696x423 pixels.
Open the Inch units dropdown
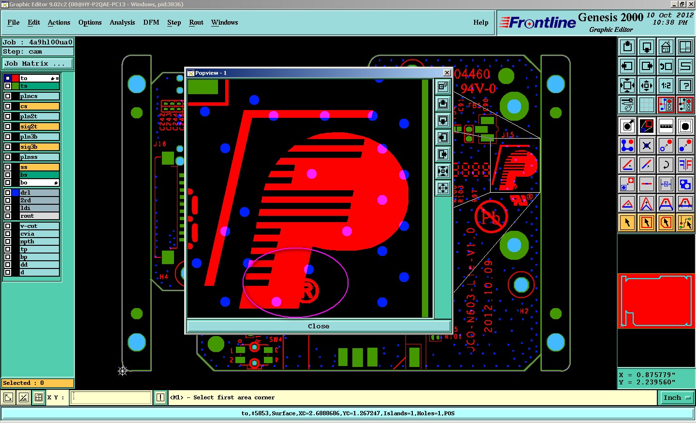click(x=676, y=397)
